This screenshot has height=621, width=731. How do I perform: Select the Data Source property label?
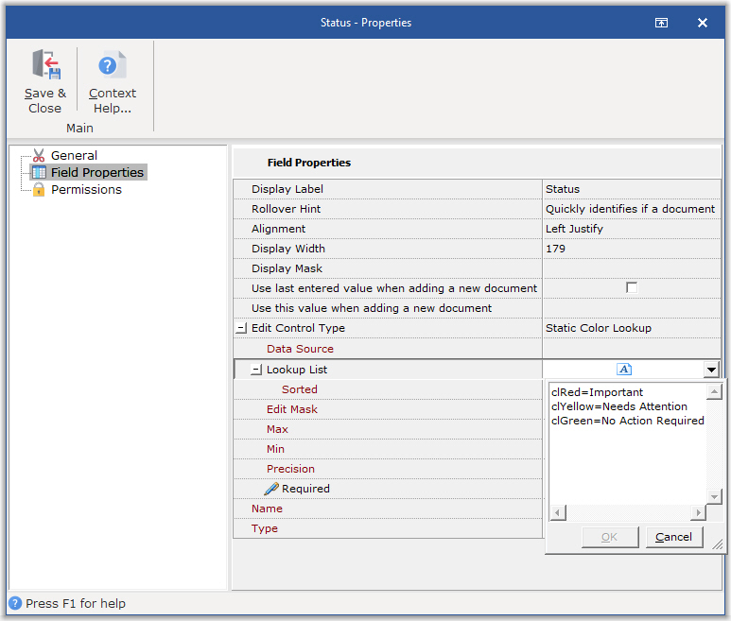tap(300, 349)
